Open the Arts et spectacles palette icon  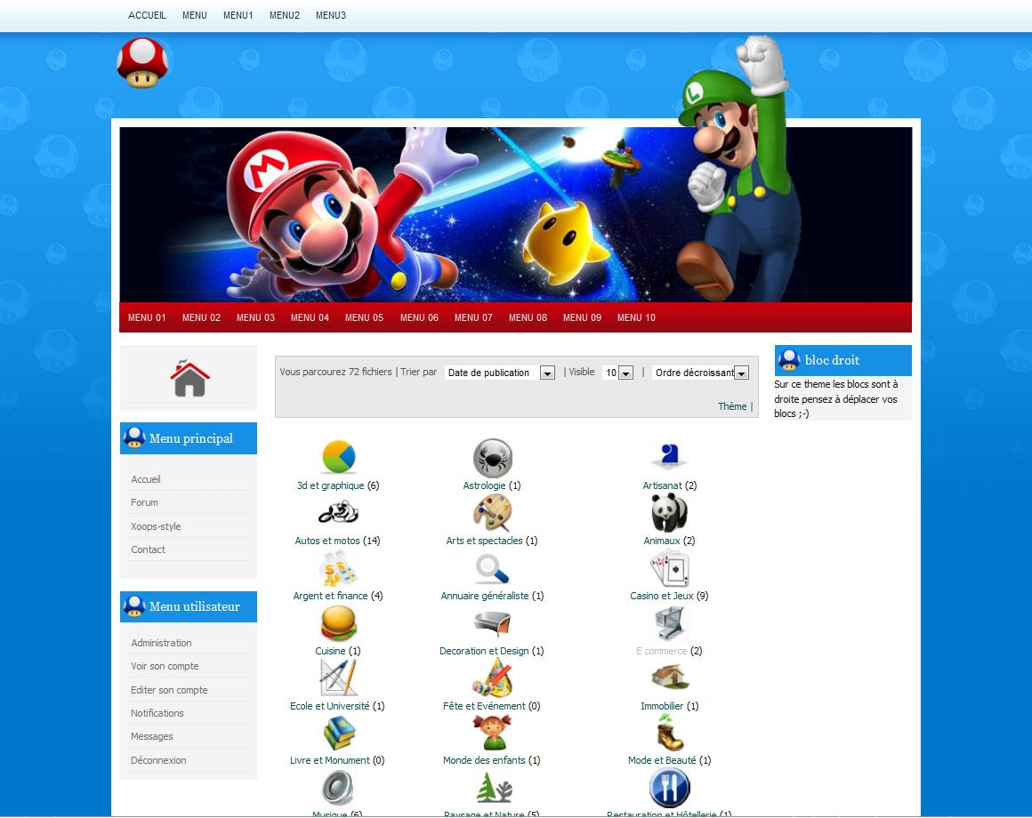tap(492, 512)
